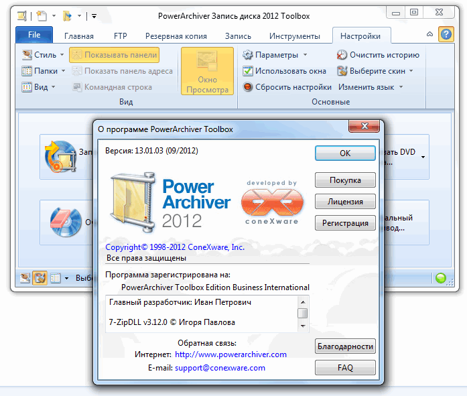Click the Окно Просмотра preview icon

click(x=207, y=61)
